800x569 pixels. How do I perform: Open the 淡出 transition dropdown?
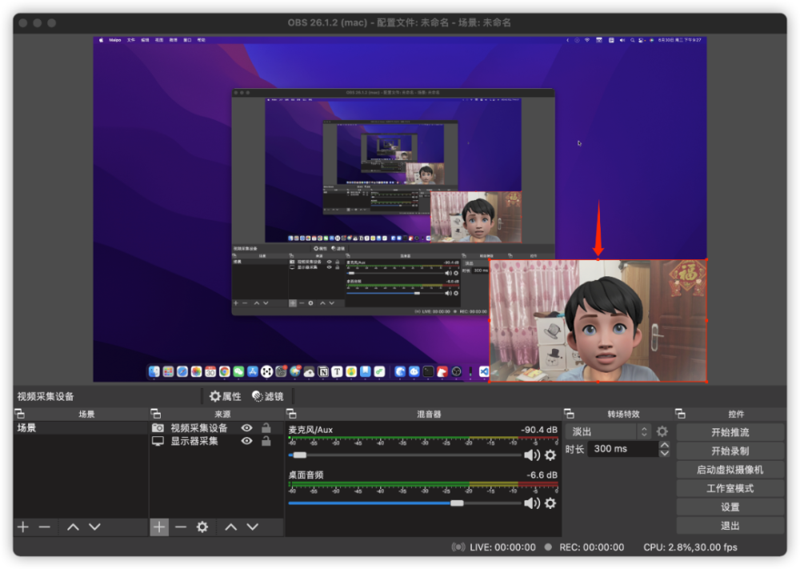(x=609, y=431)
